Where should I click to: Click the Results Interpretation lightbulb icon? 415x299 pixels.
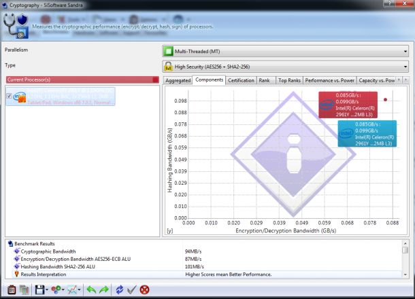17,274
